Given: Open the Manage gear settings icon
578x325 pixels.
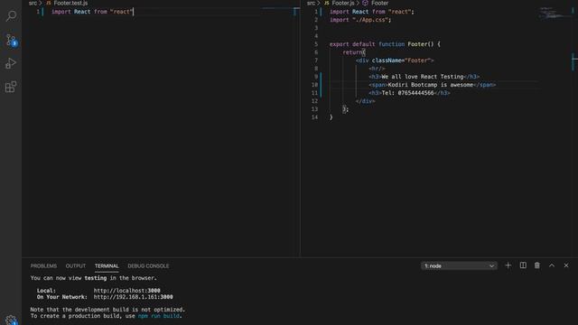Looking at the screenshot, I should pos(11,320).
